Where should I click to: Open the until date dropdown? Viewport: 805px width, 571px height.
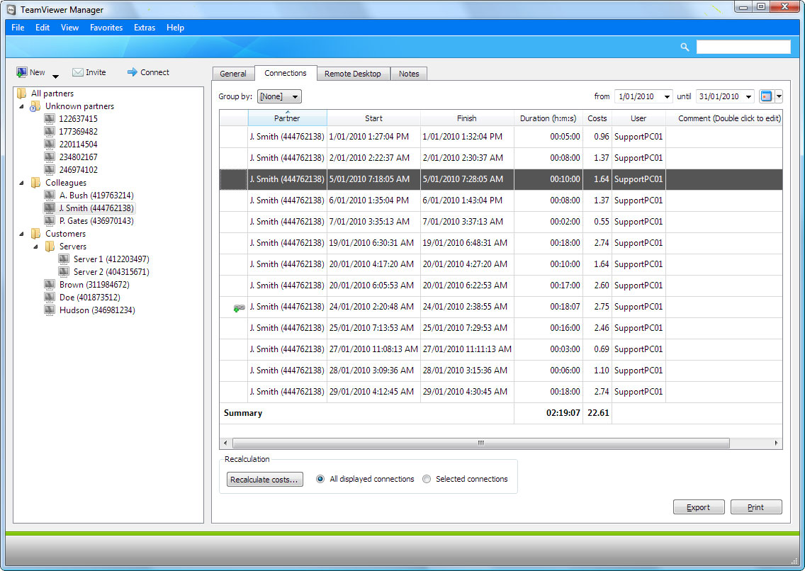748,96
